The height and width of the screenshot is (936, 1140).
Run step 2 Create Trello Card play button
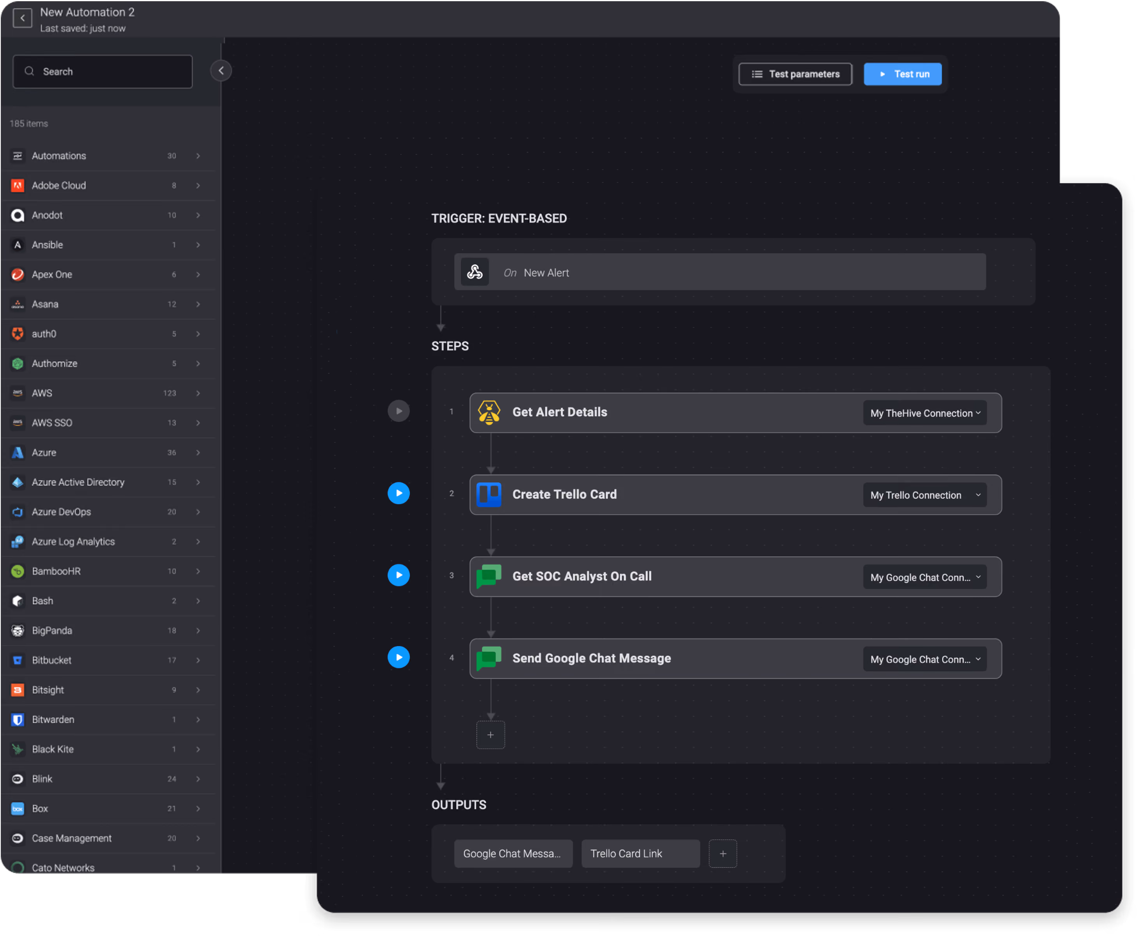[399, 494]
